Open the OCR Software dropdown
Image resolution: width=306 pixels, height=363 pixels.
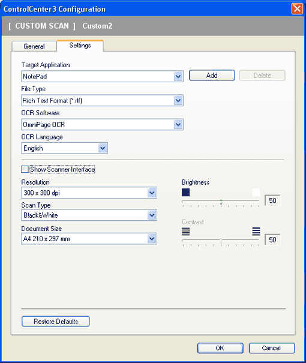tap(102, 125)
